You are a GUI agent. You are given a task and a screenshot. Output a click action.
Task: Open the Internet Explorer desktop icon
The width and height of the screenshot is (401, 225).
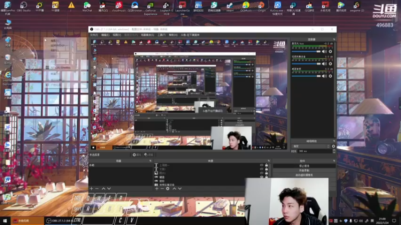[x=8, y=78]
